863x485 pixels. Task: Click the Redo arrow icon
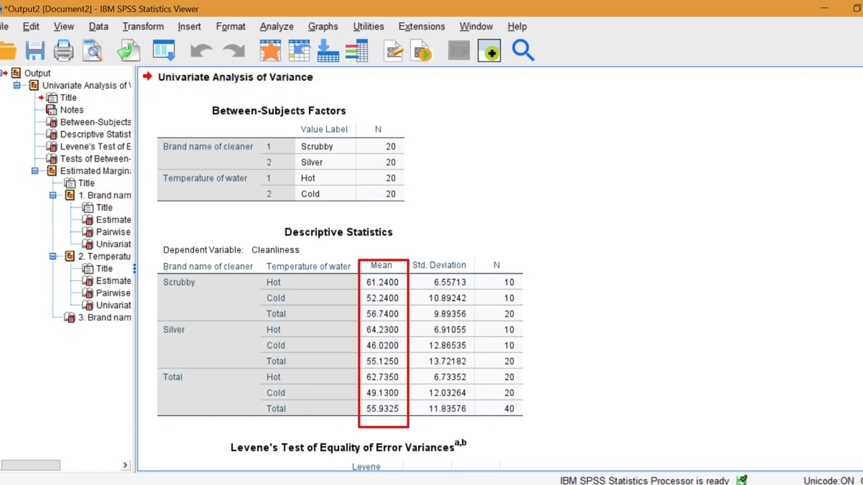[233, 51]
